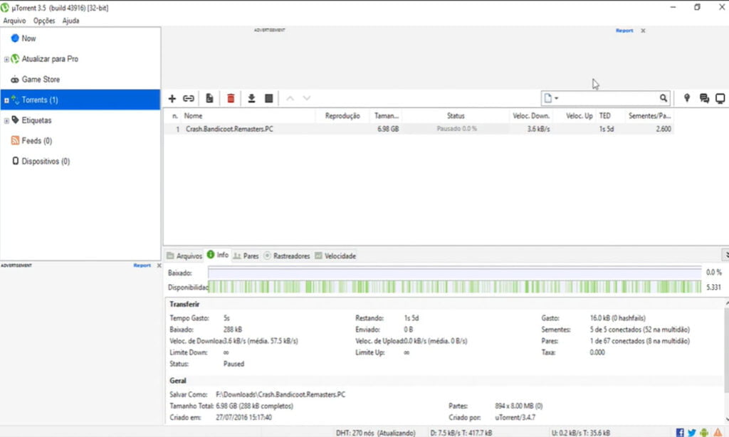Click warning triangle in status bar
The width and height of the screenshot is (729, 437).
click(718, 432)
